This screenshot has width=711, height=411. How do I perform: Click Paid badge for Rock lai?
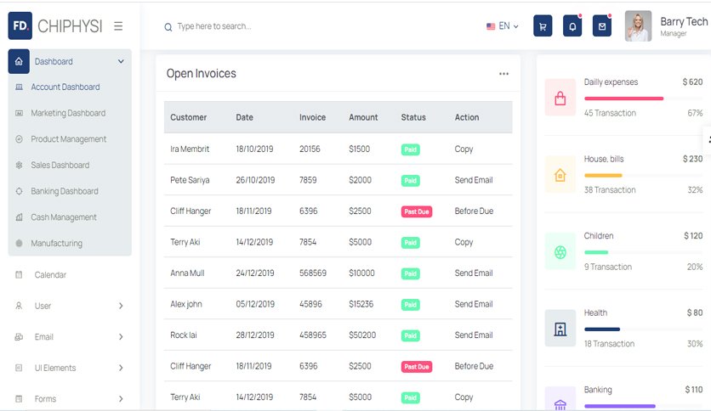point(411,336)
